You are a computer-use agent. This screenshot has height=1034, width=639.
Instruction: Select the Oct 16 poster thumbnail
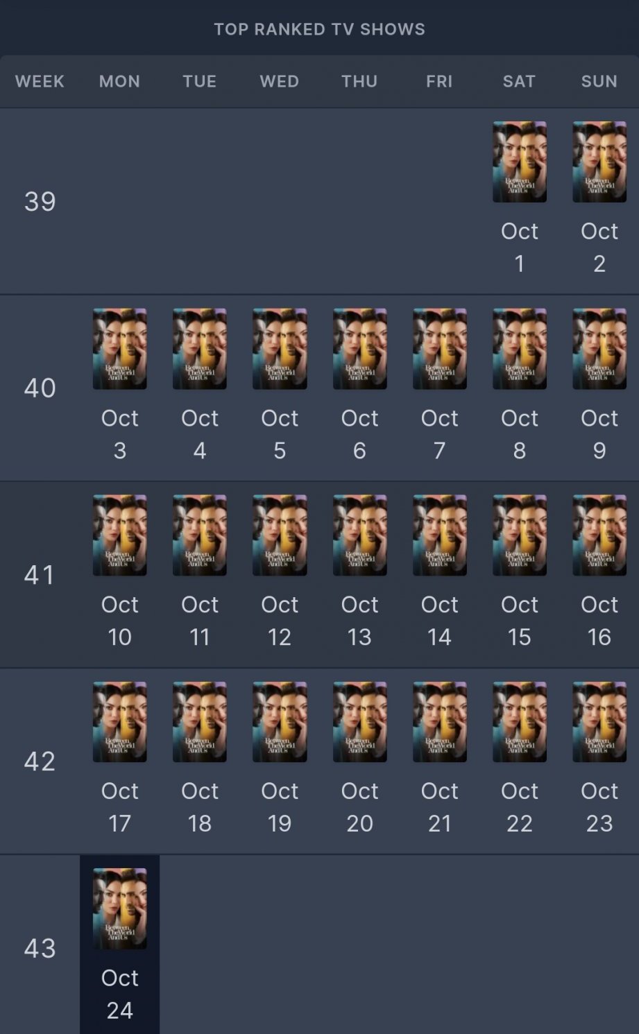(x=599, y=535)
